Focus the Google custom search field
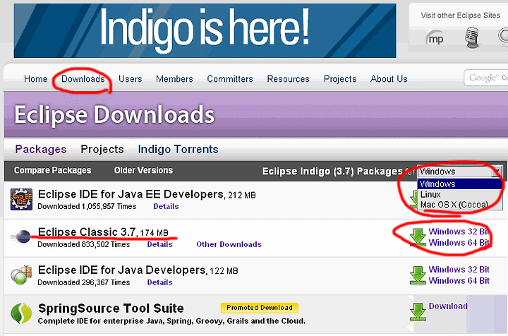This screenshot has height=336, width=508. click(485, 78)
